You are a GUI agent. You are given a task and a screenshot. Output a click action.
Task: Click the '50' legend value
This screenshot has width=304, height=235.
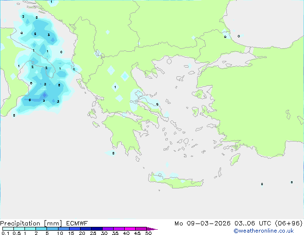tap(149, 233)
